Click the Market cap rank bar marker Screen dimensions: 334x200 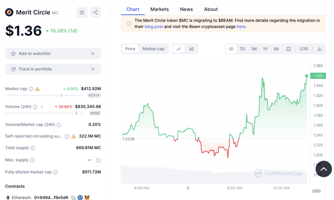[61, 95]
